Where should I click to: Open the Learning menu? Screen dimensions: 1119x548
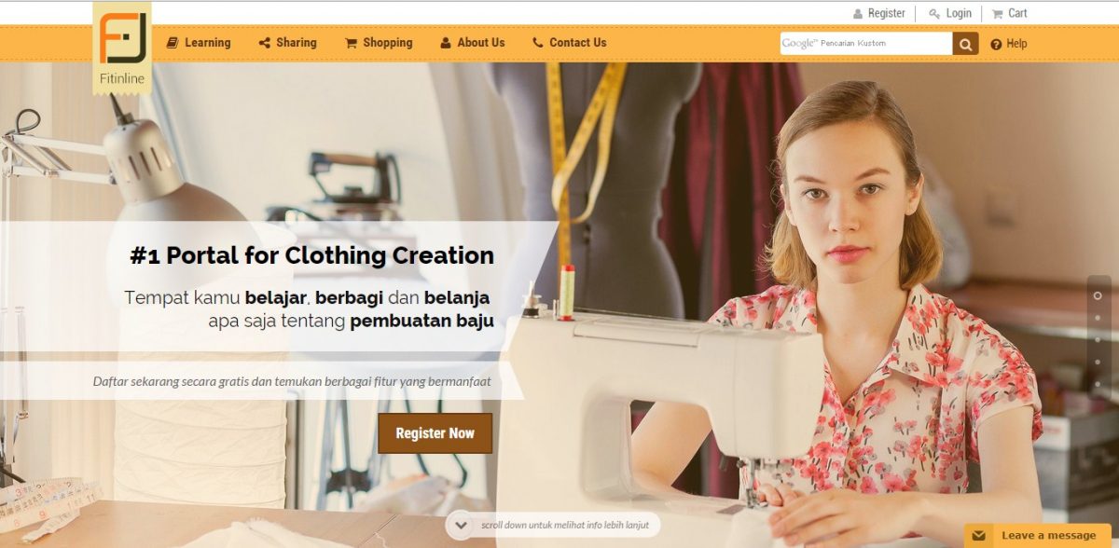199,43
